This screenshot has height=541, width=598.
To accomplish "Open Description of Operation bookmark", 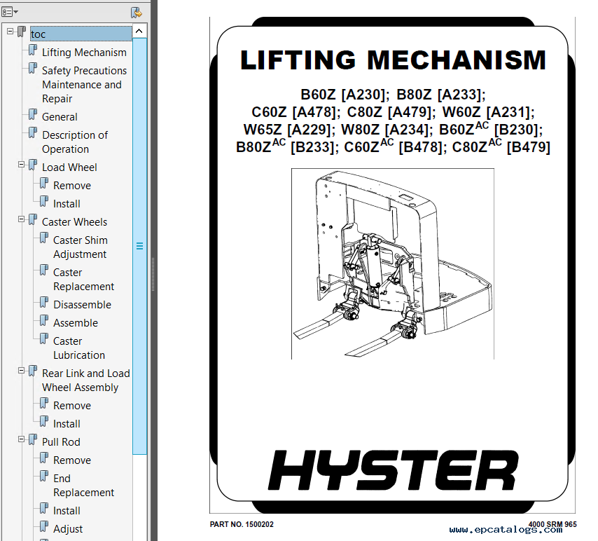I will pos(75,142).
